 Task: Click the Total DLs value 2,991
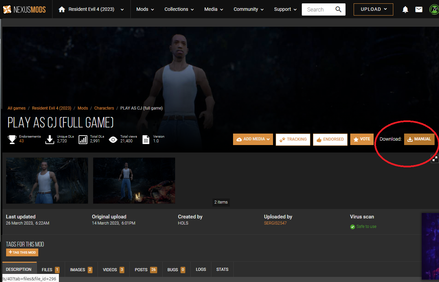95,141
